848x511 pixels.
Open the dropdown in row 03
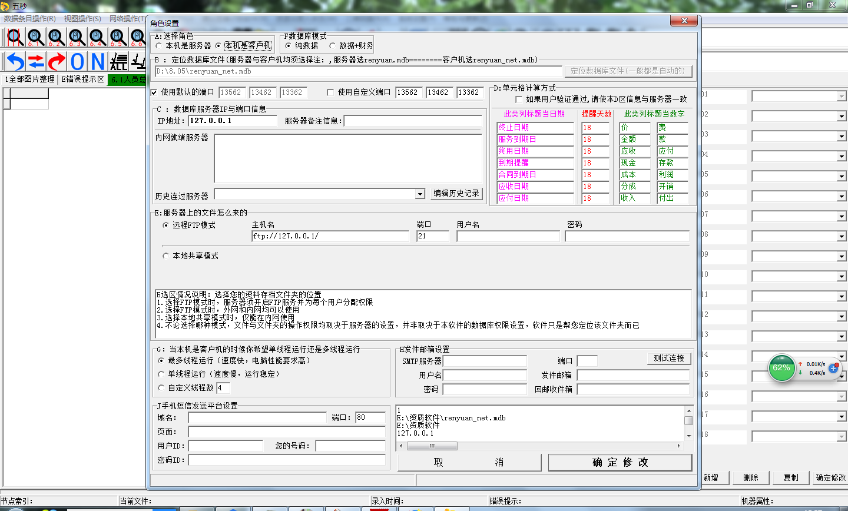click(841, 137)
